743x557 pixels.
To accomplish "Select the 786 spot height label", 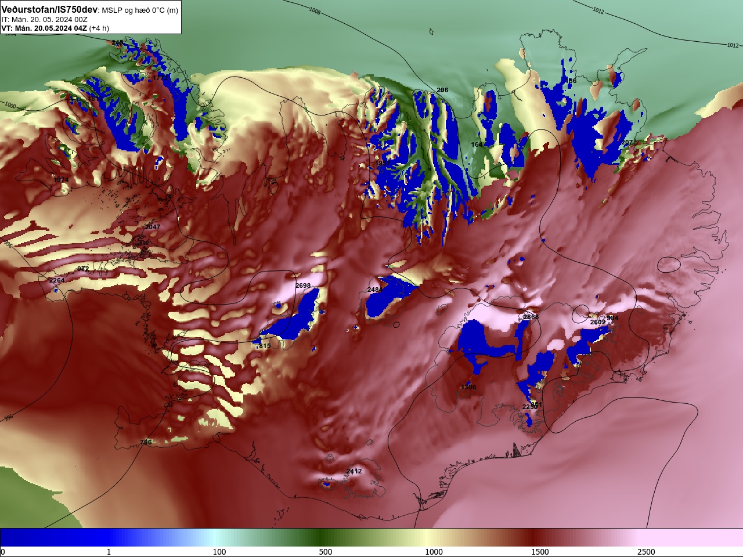I will tap(146, 442).
